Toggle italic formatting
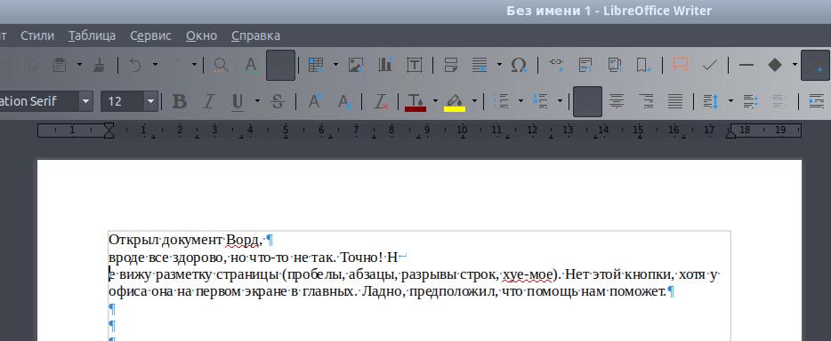Viewport: 831px width, 341px height. (209, 101)
